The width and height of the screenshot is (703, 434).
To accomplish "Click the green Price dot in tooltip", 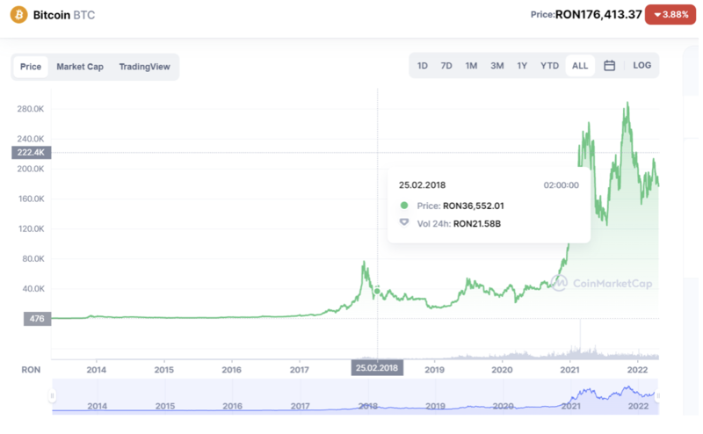I will point(404,206).
